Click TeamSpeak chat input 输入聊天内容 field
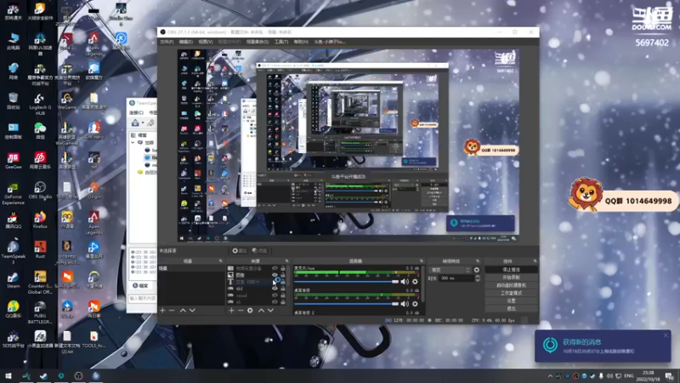 click(x=142, y=299)
